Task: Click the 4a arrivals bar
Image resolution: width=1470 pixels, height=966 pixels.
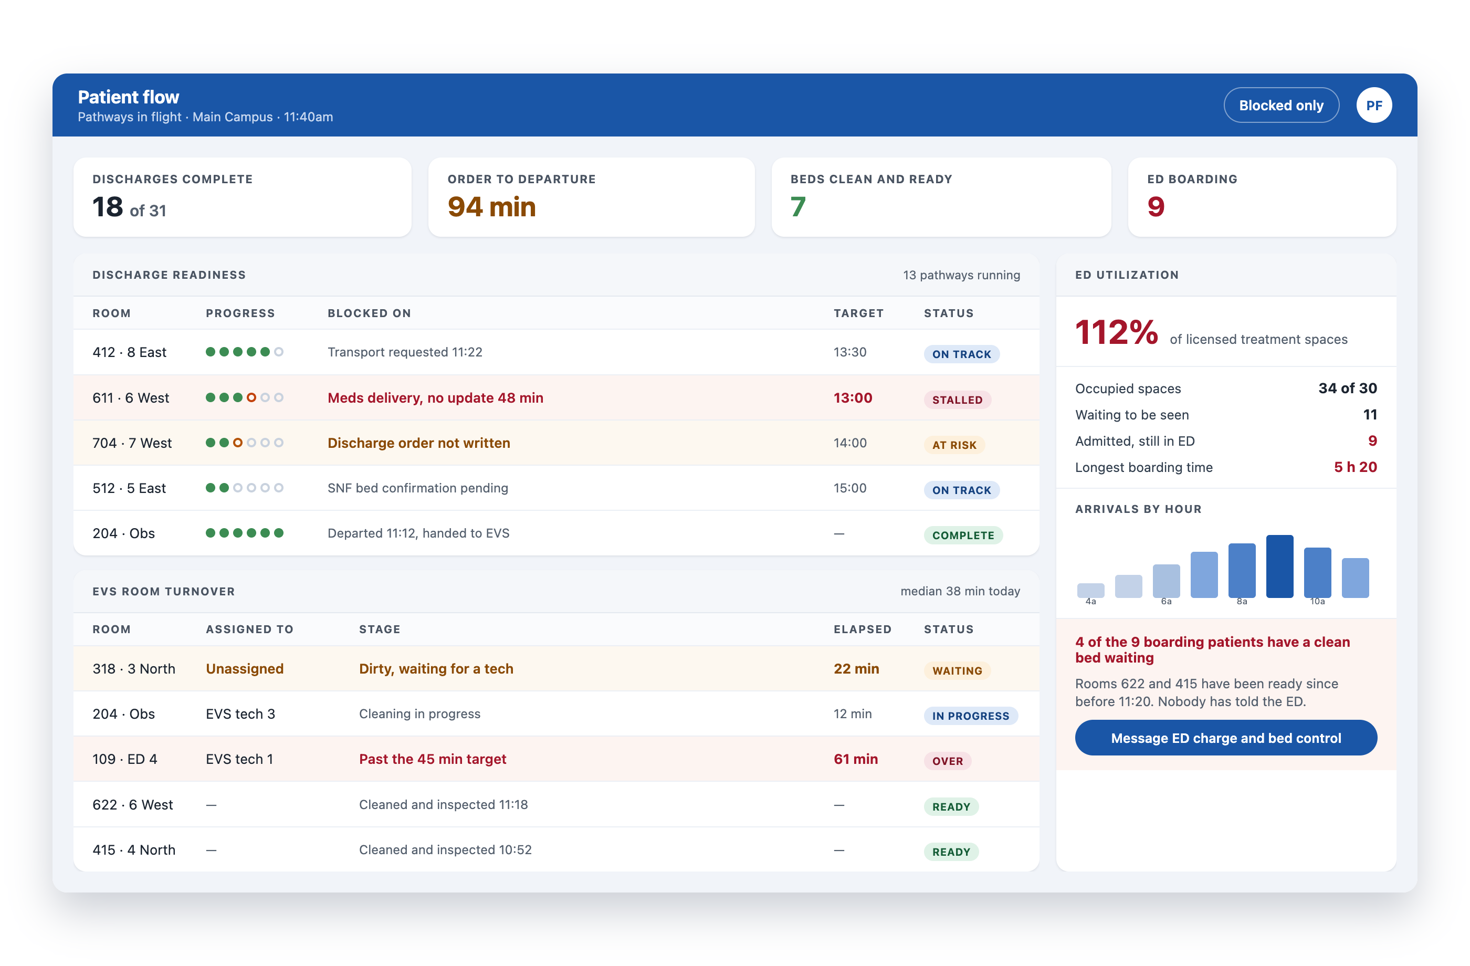Action: pos(1090,590)
